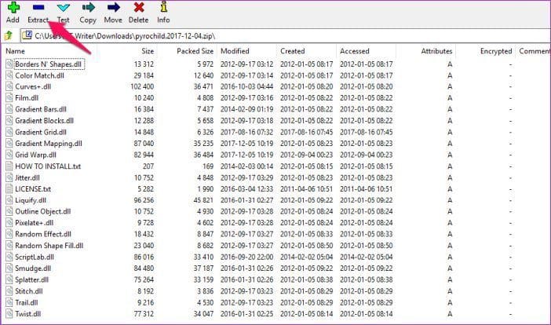Select the HOW TO INSTALL.txt file
Screen dimensions: 551x325
pos(48,166)
